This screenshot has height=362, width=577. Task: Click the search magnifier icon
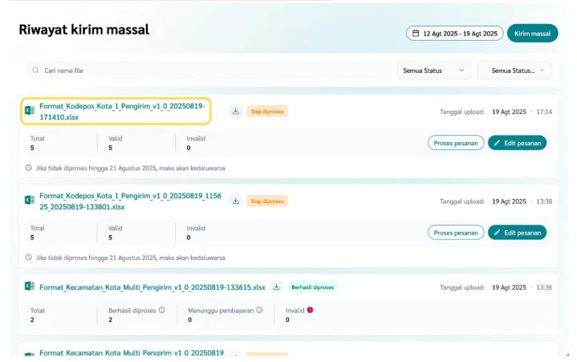pos(35,71)
